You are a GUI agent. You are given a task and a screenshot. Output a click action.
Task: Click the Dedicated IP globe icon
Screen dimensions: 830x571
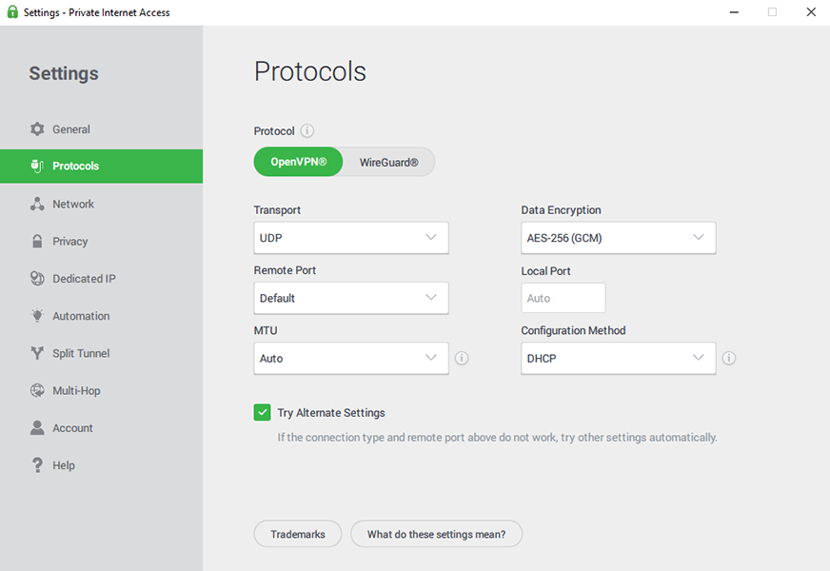point(37,279)
